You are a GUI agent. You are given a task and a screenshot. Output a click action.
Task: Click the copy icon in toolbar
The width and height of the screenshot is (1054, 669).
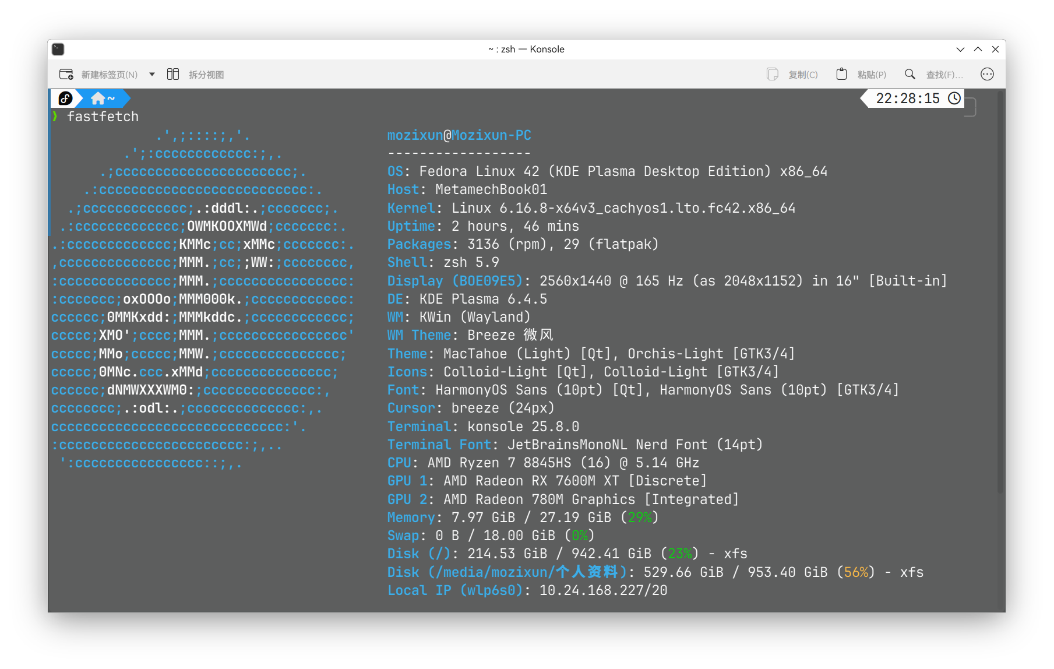coord(773,74)
